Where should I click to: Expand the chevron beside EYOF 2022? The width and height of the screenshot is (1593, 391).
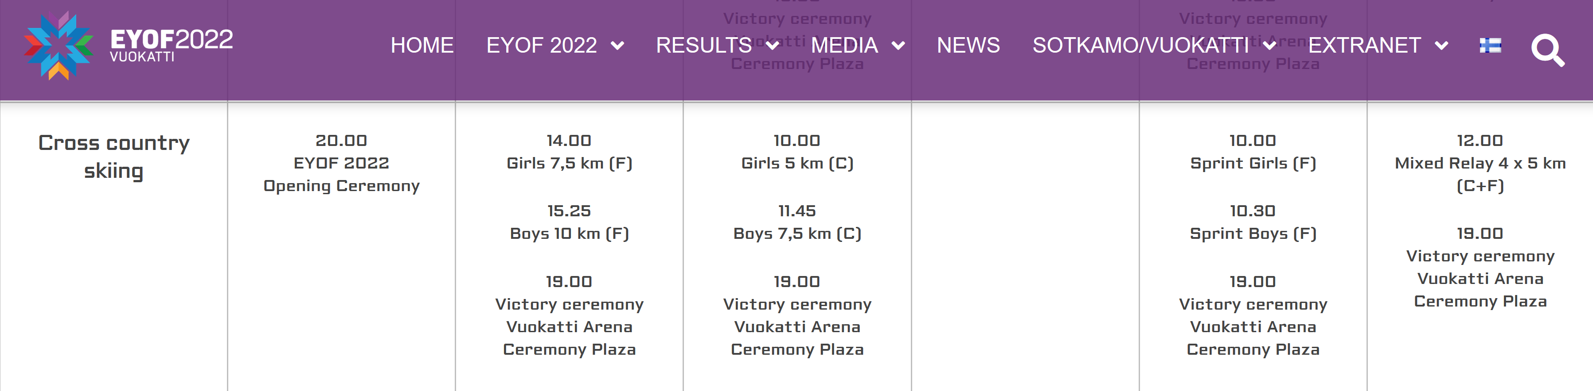tap(617, 45)
